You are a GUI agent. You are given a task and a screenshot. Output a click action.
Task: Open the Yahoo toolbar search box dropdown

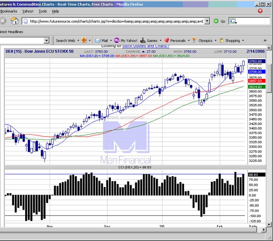click(46, 41)
